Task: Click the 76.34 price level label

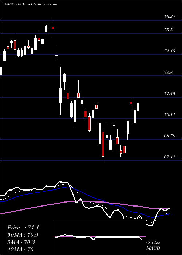Action: 170,17
